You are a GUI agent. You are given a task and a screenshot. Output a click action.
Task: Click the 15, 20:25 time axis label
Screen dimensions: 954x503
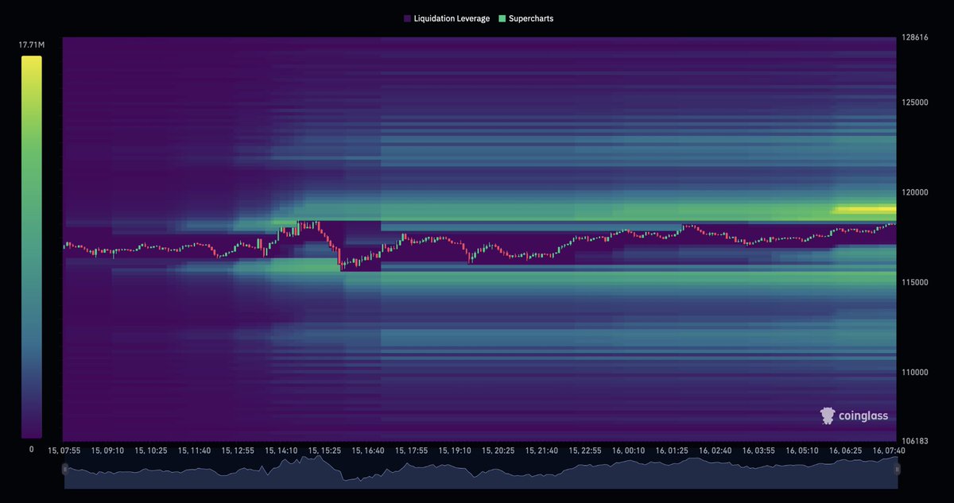click(498, 451)
